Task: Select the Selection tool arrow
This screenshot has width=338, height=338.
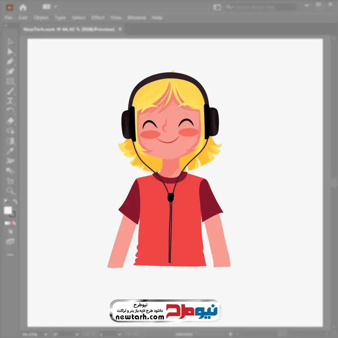Action: 10,42
